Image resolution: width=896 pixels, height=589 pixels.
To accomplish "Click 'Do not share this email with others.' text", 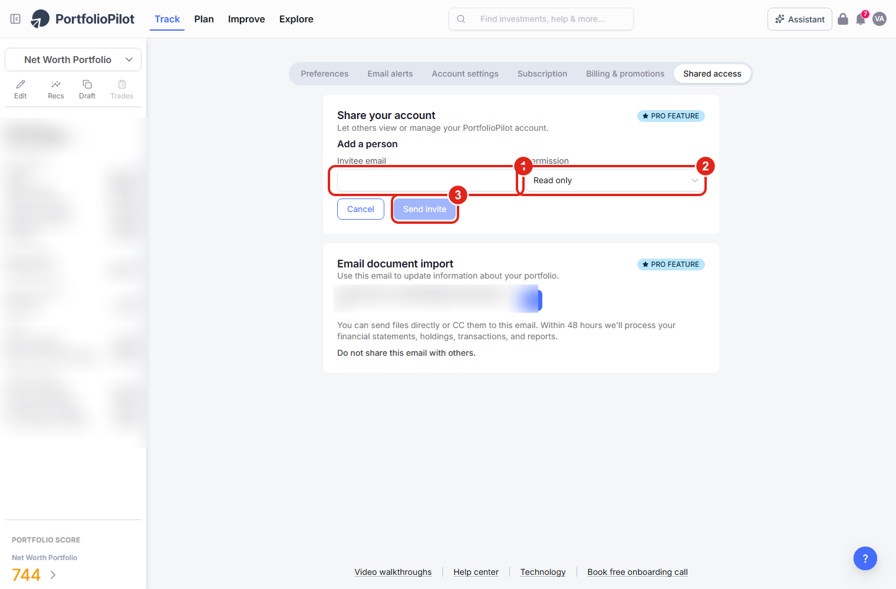I will click(x=406, y=353).
